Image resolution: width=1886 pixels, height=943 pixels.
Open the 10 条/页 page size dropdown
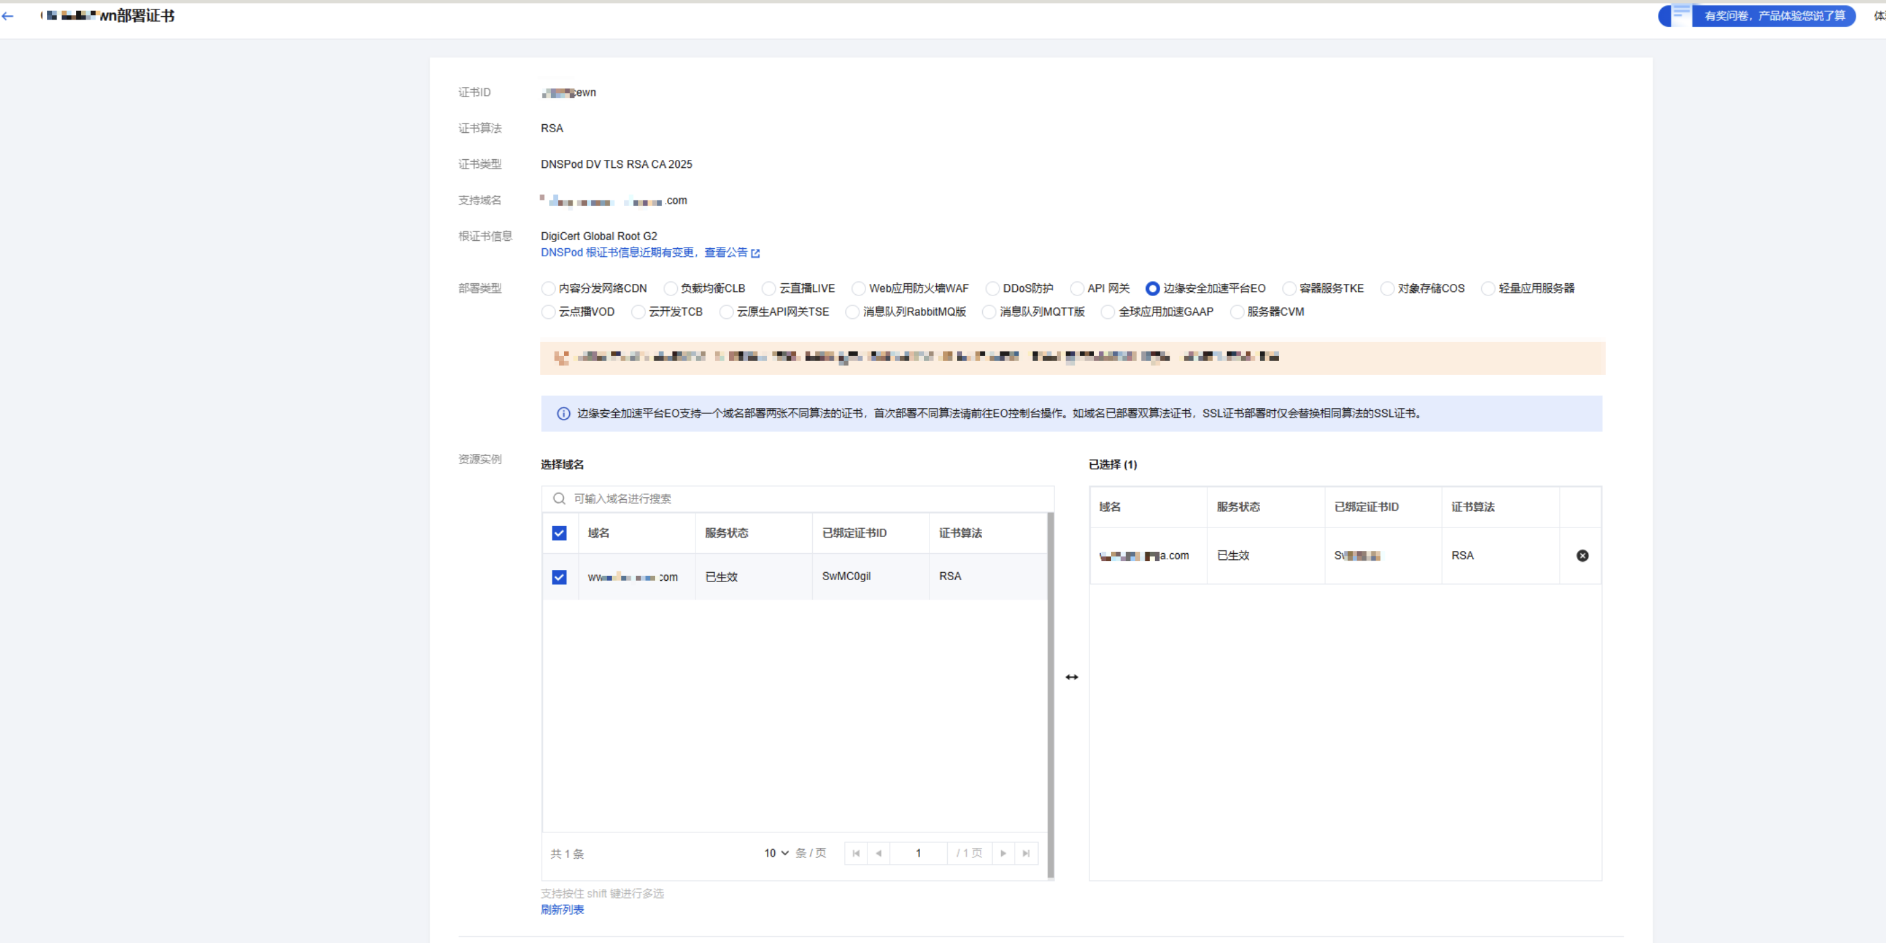[x=776, y=854]
